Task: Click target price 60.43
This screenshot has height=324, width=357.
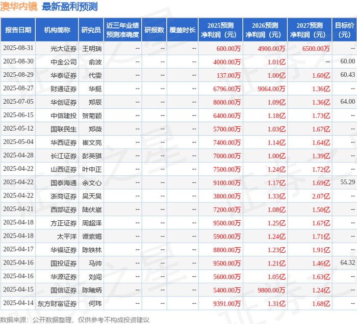Action: pyautogui.click(x=348, y=75)
